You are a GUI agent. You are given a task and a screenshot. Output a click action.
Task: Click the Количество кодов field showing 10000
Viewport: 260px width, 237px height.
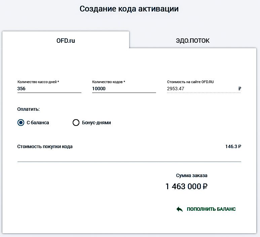pos(124,89)
